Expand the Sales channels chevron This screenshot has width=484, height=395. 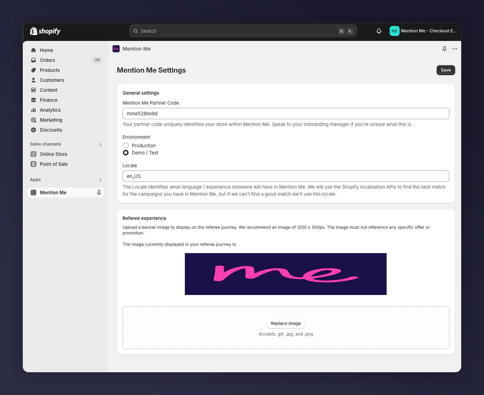(x=100, y=145)
